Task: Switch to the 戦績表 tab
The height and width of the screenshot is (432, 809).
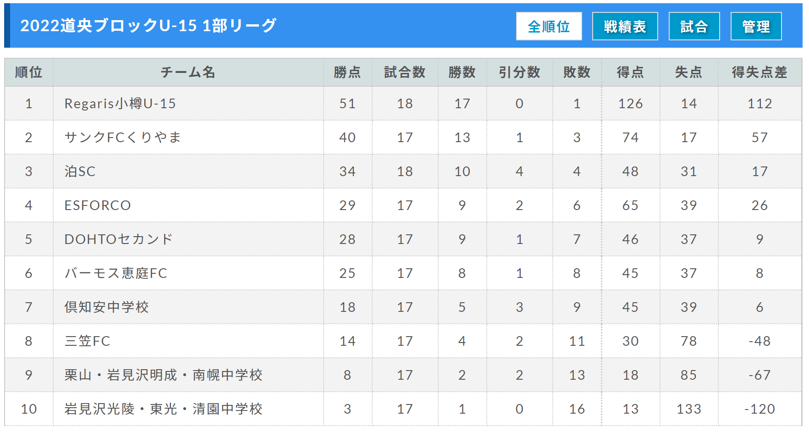Action: click(x=625, y=26)
